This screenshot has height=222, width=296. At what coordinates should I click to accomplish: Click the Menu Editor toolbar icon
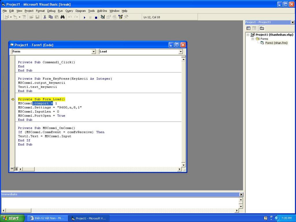click(x=24, y=17)
